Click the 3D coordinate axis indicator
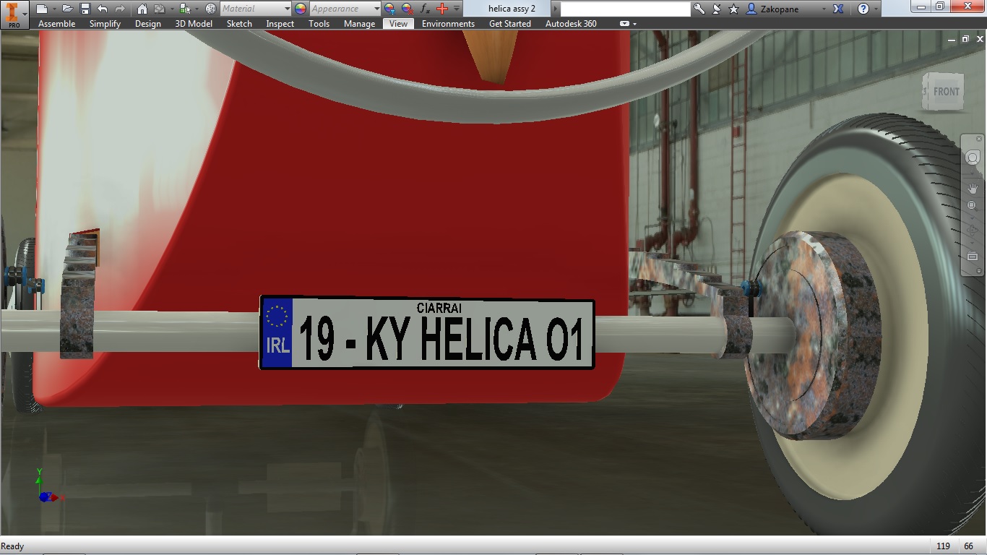The image size is (987, 555). click(x=49, y=486)
